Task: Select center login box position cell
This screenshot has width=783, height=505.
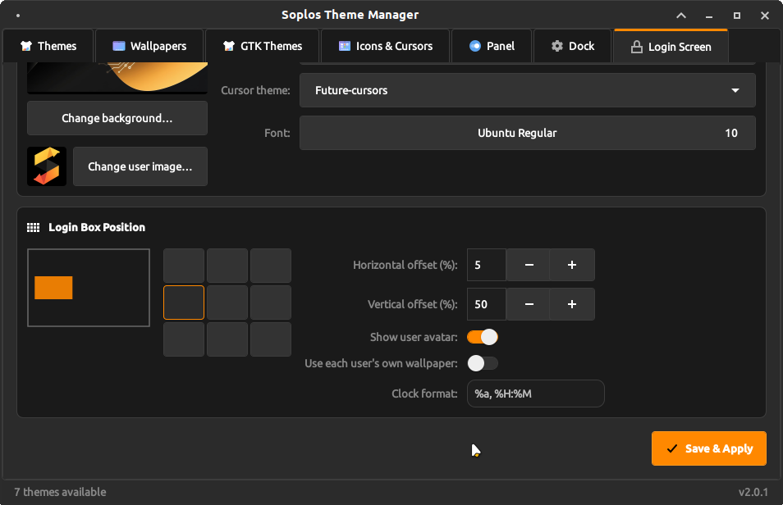Action: click(227, 303)
